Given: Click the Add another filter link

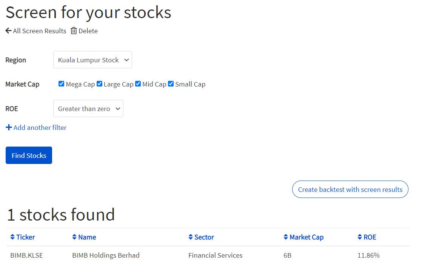Looking at the screenshot, I should (x=40, y=128).
